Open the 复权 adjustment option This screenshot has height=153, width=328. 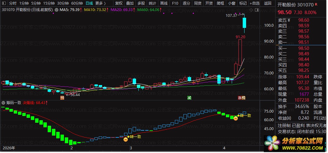[x=119, y=3]
